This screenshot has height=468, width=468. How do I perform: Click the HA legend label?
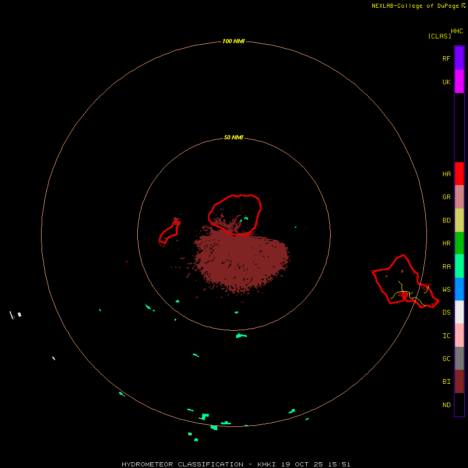pos(446,174)
